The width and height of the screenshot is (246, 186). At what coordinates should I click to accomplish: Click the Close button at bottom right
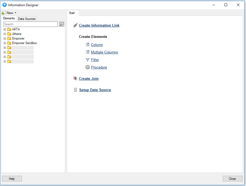233,179
